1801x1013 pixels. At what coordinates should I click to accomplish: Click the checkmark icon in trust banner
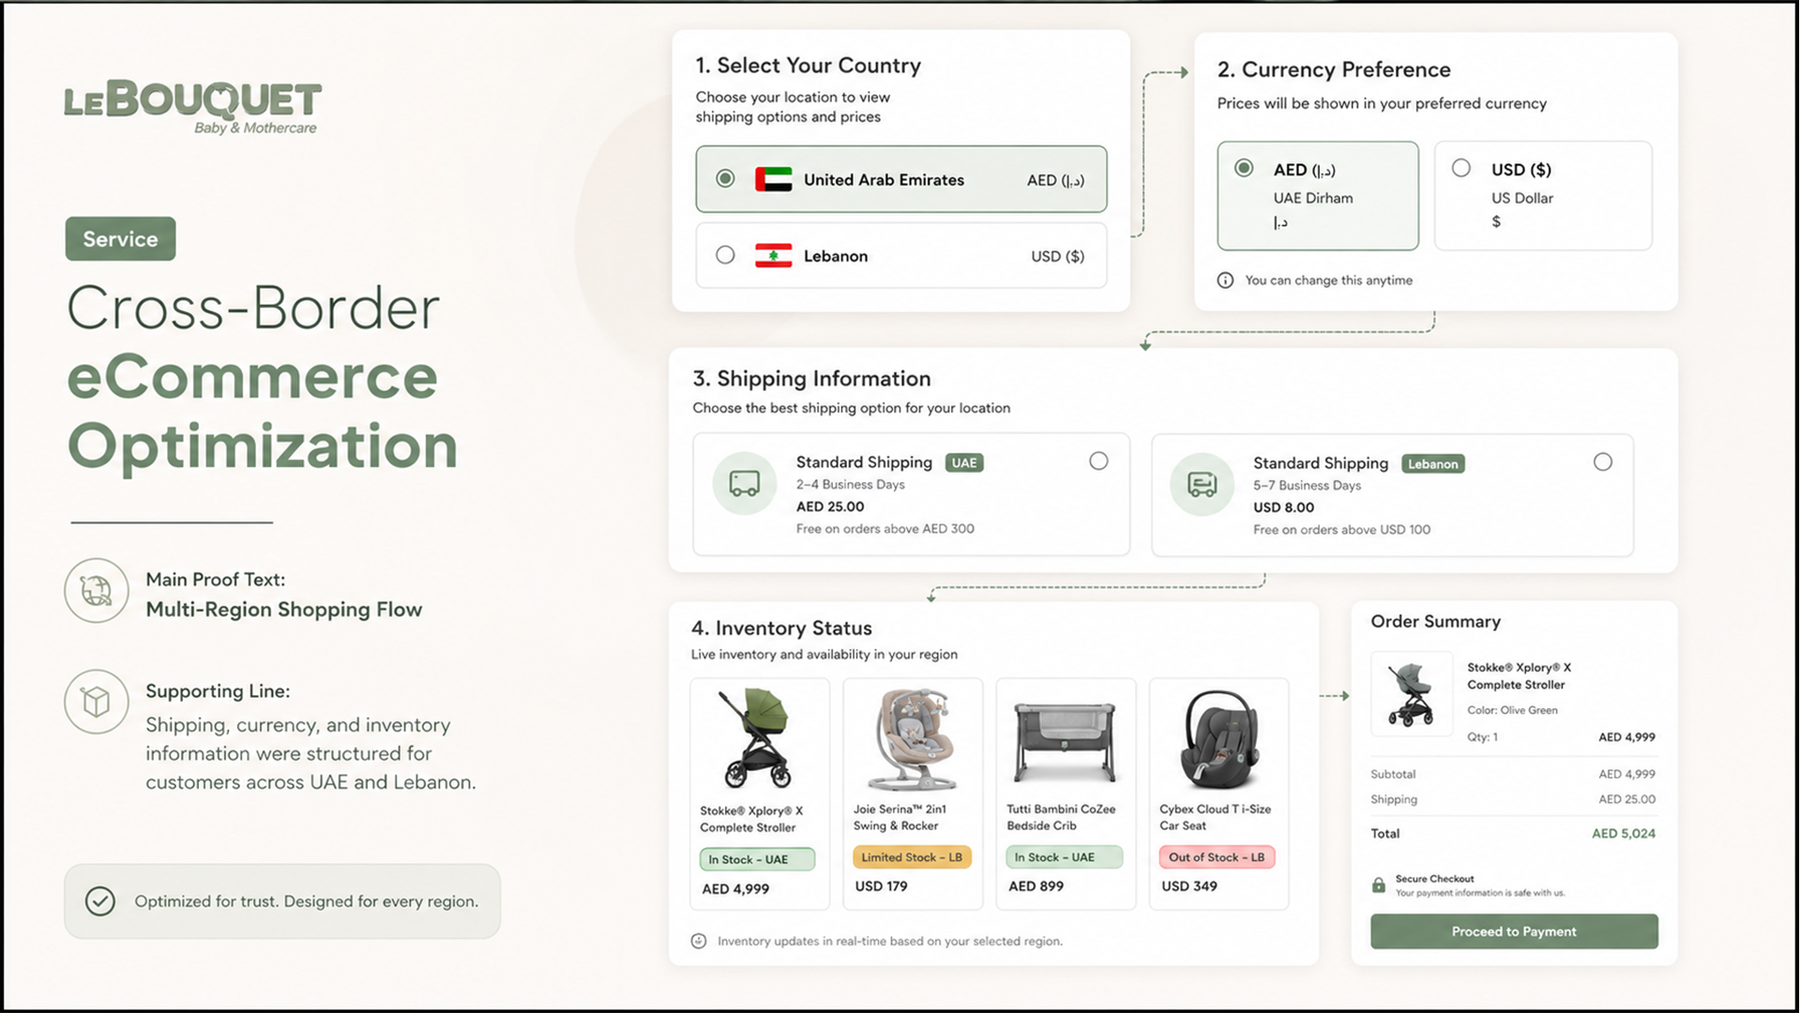[x=100, y=901]
